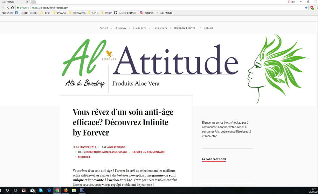Click the blue bookmark star icon
Image resolution: width=318 pixels, height=194 pixels.
[x=306, y=8]
